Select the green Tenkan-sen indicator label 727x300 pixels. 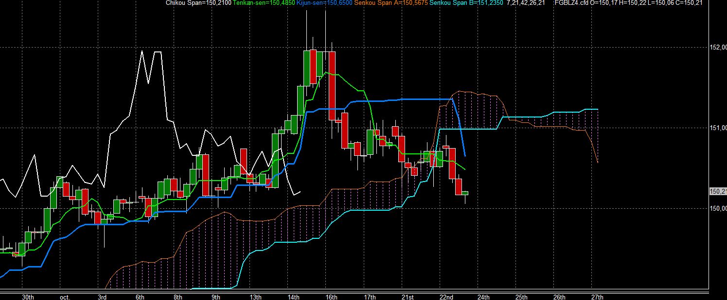264,3
